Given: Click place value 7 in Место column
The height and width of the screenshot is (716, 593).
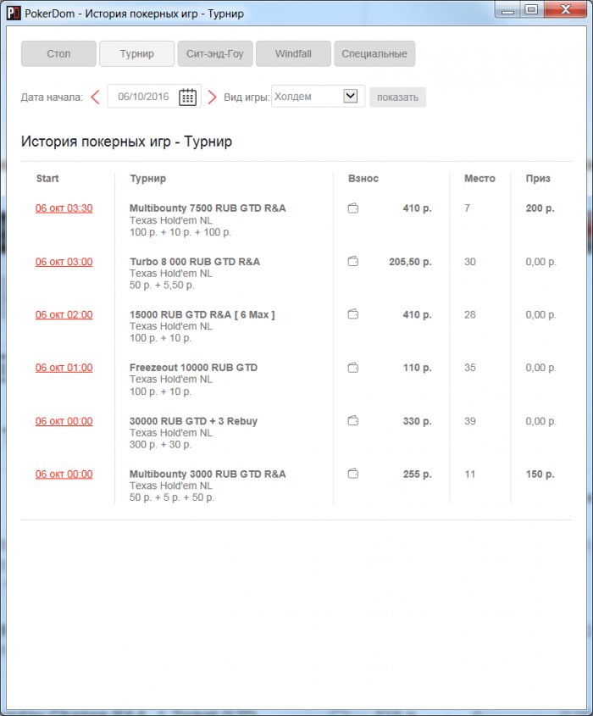Looking at the screenshot, I should coord(467,208).
